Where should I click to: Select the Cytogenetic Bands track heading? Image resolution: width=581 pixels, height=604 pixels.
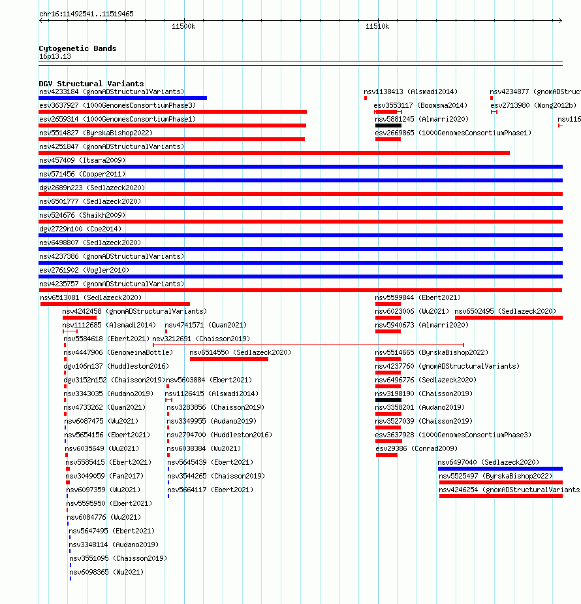point(77,48)
